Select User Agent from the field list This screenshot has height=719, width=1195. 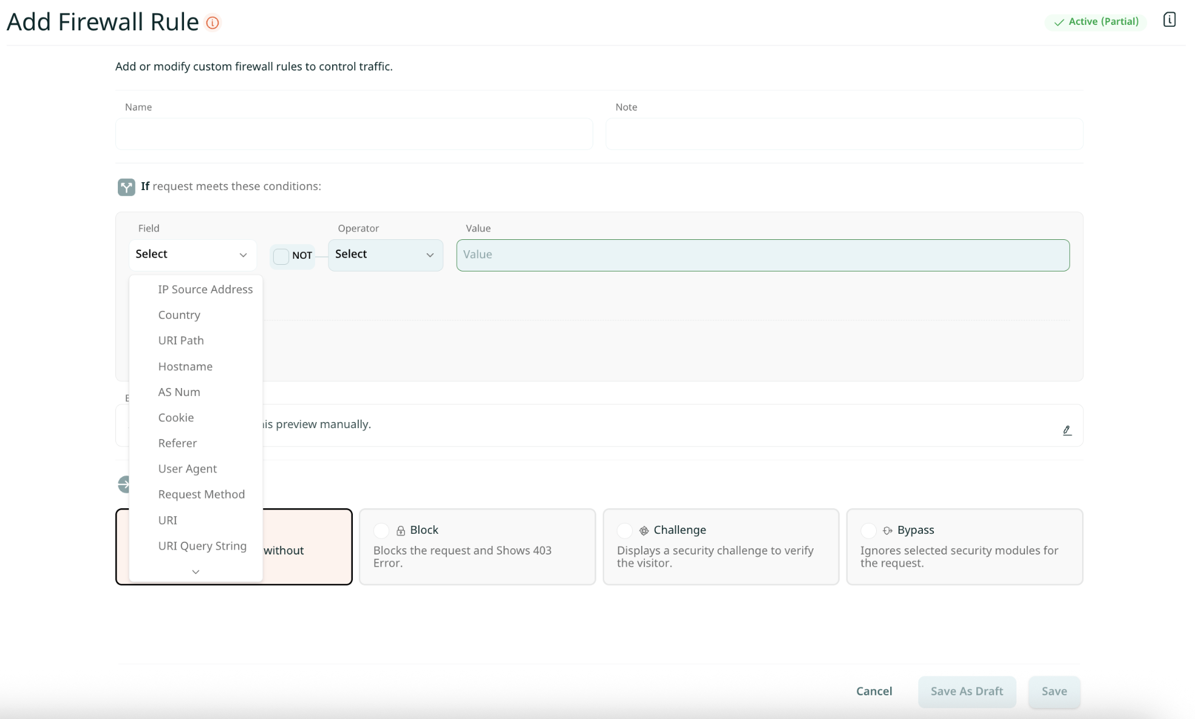(x=187, y=468)
